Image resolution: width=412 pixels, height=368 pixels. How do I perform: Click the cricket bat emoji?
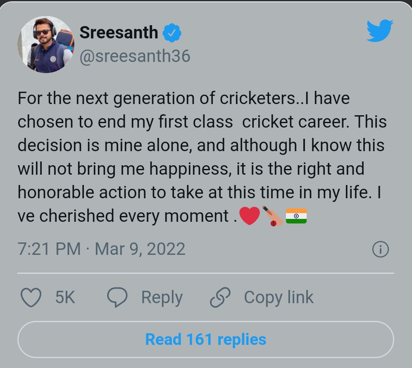pyautogui.click(x=273, y=216)
